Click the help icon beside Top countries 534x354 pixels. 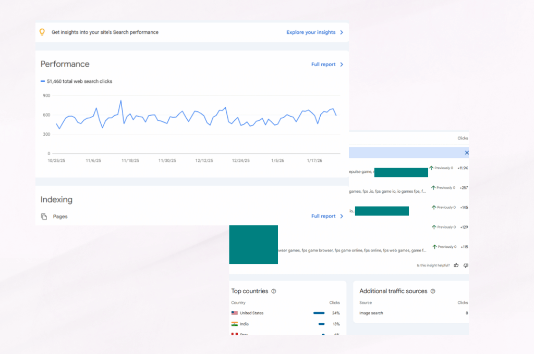click(x=274, y=292)
